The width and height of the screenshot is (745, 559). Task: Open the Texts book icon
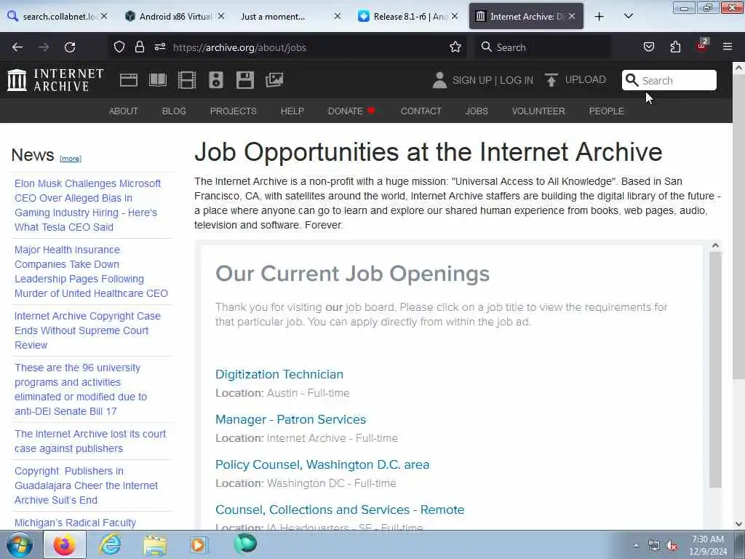pos(158,80)
